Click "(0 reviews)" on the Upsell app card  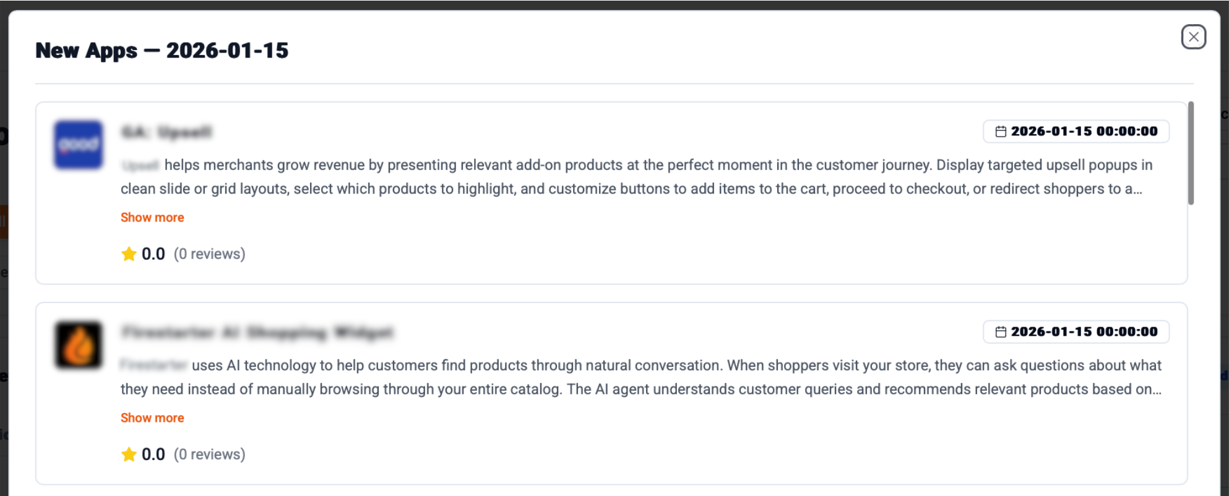point(209,254)
